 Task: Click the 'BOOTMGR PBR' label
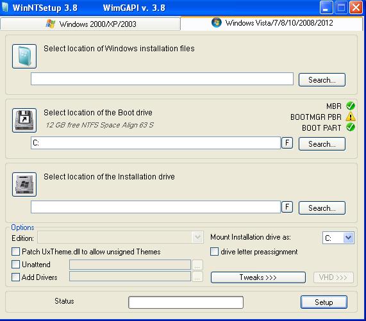[x=316, y=117]
